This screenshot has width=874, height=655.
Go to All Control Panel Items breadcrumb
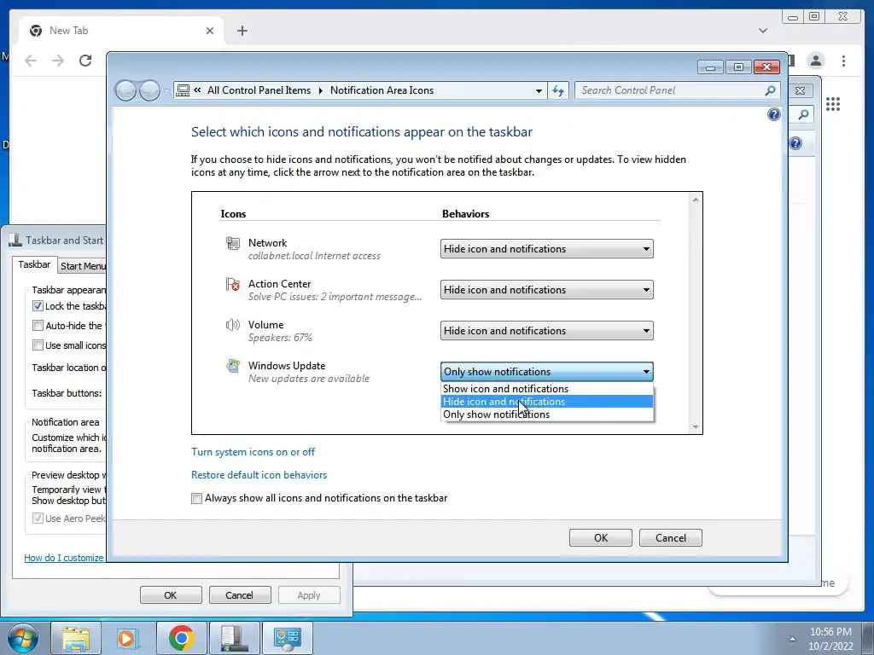point(259,90)
